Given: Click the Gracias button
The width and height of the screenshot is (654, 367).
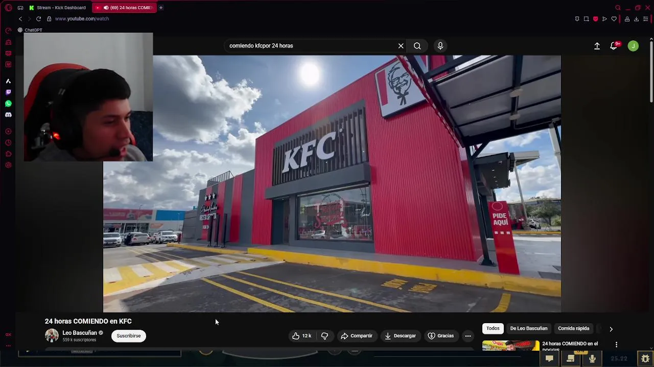Looking at the screenshot, I should coord(441,336).
